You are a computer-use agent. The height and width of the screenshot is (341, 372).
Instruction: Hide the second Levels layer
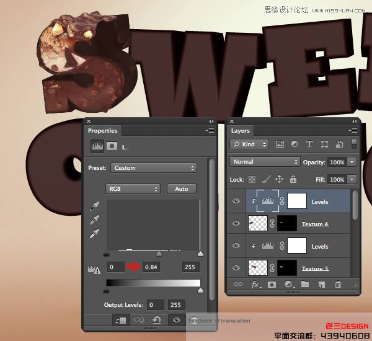236,246
